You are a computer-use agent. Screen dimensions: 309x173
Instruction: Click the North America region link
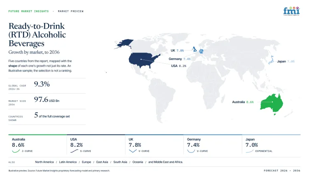(44, 162)
